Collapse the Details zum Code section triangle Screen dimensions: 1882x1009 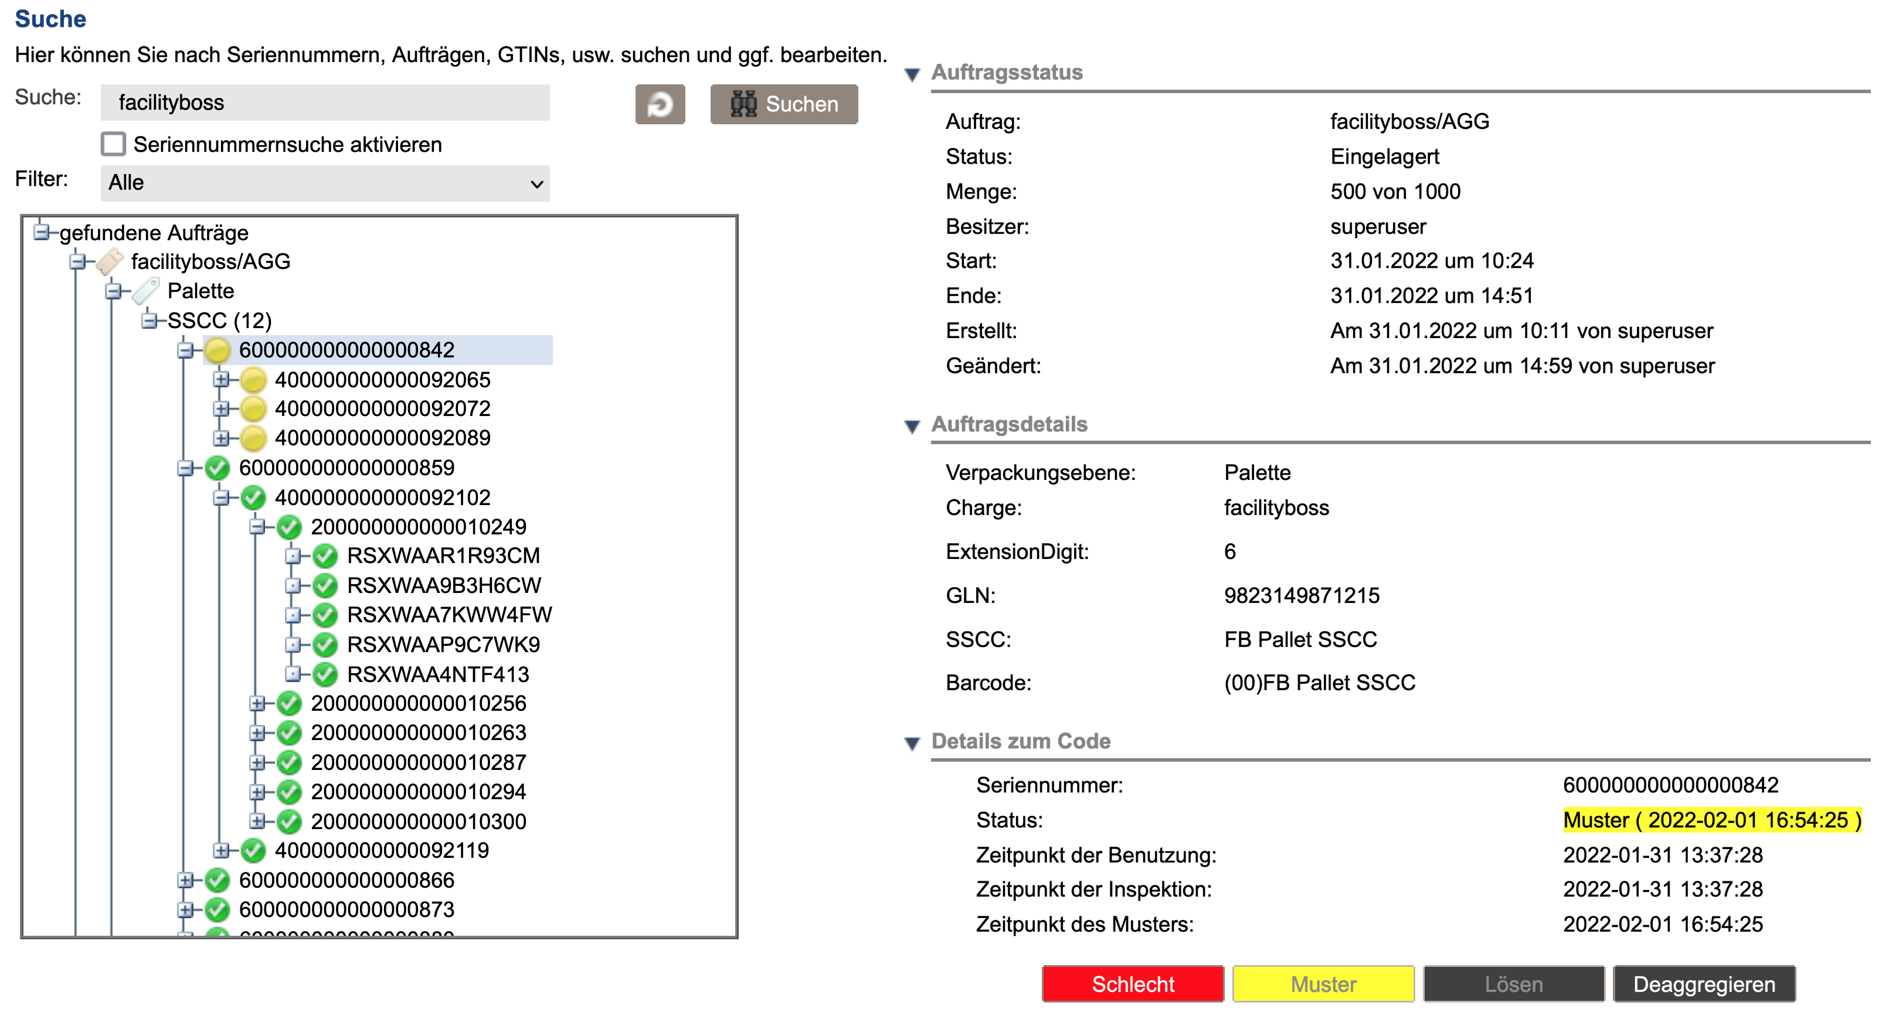point(912,742)
